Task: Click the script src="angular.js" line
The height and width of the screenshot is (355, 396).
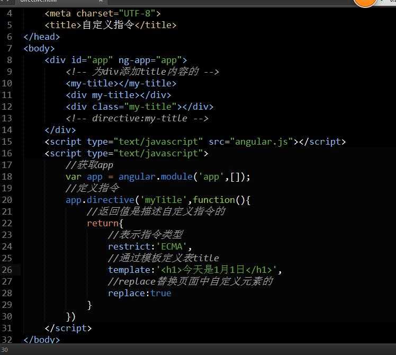Action: [x=195, y=141]
